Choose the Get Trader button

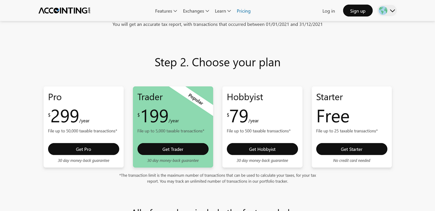pos(173,149)
